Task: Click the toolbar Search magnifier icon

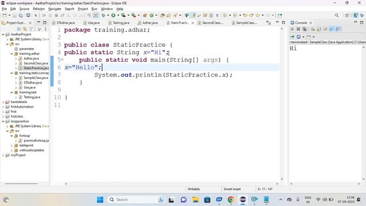Action: tap(337, 15)
